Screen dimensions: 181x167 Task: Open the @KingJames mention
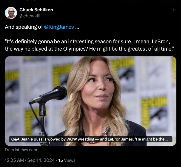[x=59, y=27]
